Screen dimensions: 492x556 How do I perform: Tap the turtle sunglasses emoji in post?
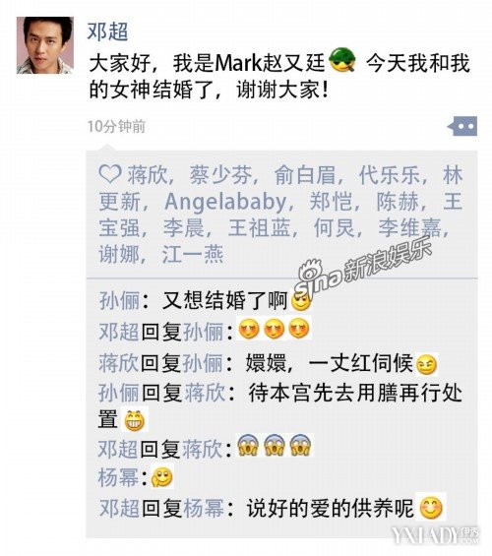pos(342,60)
